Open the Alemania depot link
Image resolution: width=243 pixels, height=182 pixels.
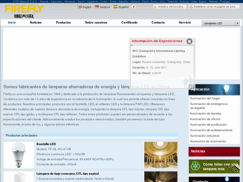click(x=70, y=1)
